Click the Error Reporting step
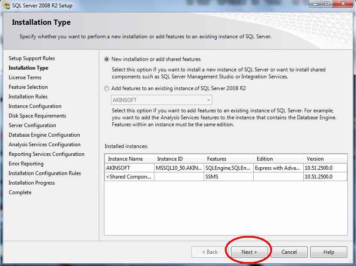The image size is (356, 266). pyautogui.click(x=26, y=164)
